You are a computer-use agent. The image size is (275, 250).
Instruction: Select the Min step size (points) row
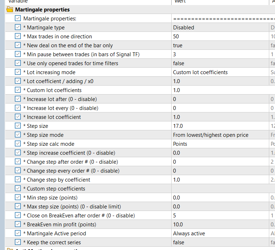[x=52, y=197]
